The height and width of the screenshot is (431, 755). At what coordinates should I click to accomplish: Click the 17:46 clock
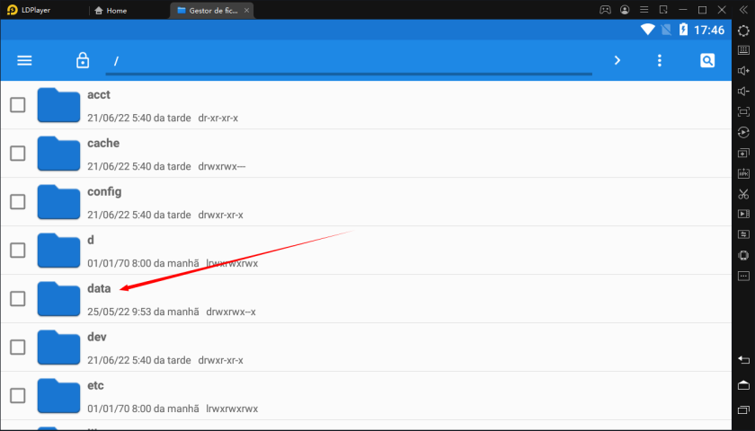pos(709,30)
